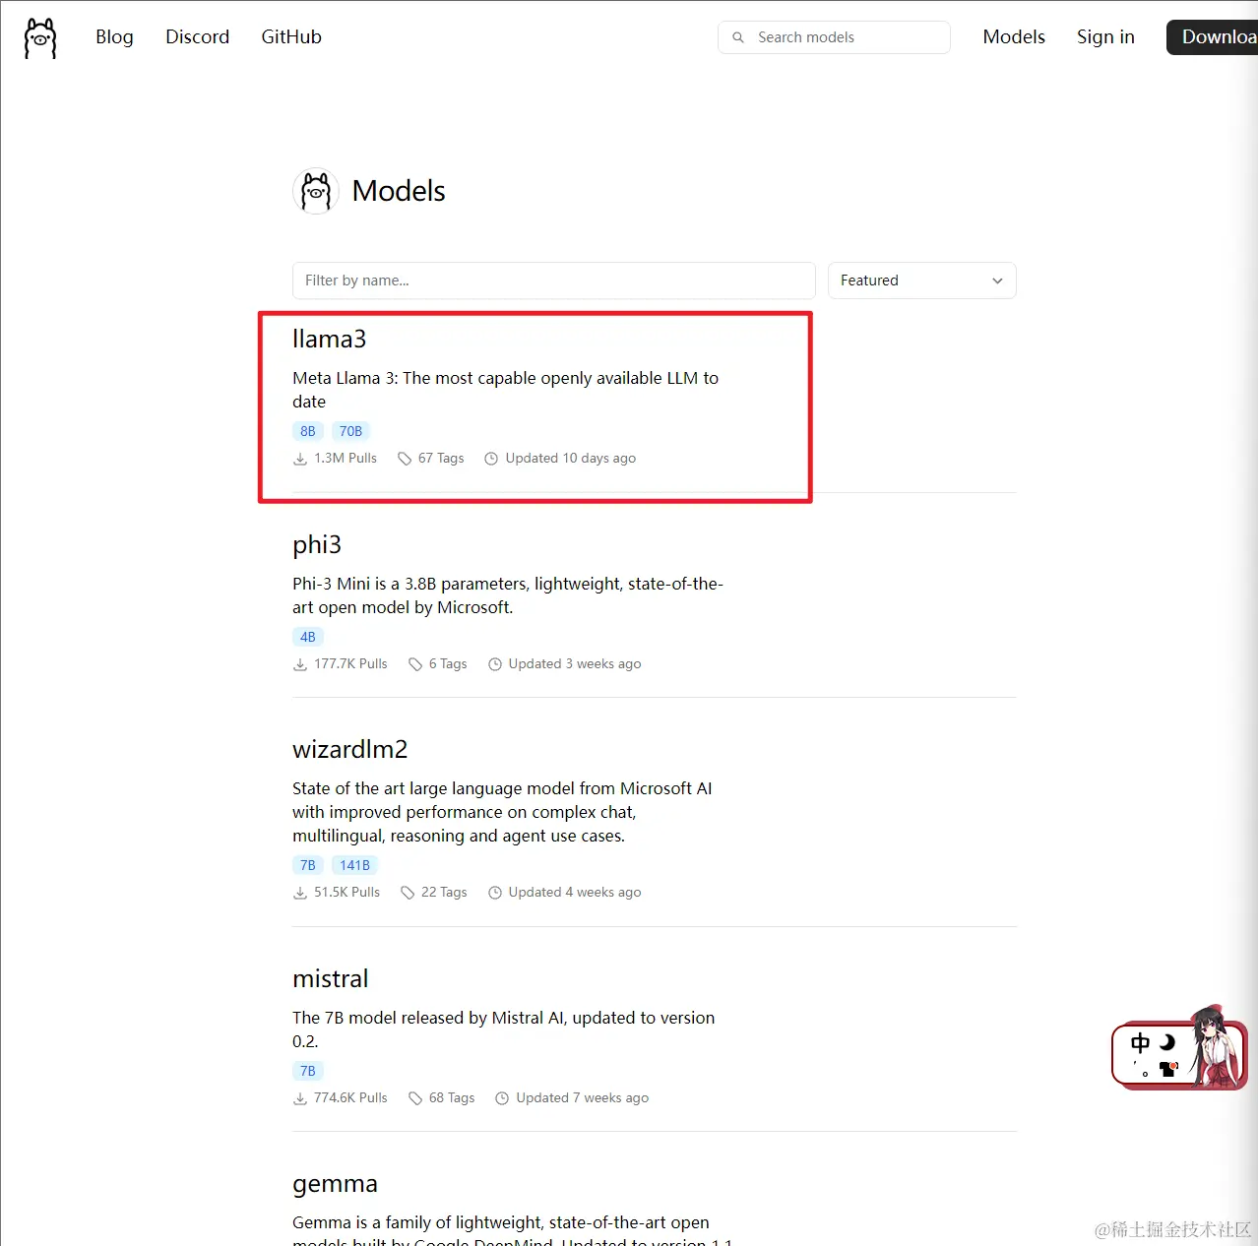The height and width of the screenshot is (1246, 1258).
Task: Click the tag icon beside 22 Tags
Action: pyautogui.click(x=408, y=893)
